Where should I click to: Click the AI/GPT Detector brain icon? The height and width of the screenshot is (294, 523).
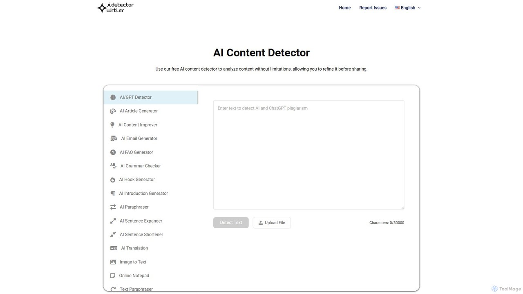[113, 97]
